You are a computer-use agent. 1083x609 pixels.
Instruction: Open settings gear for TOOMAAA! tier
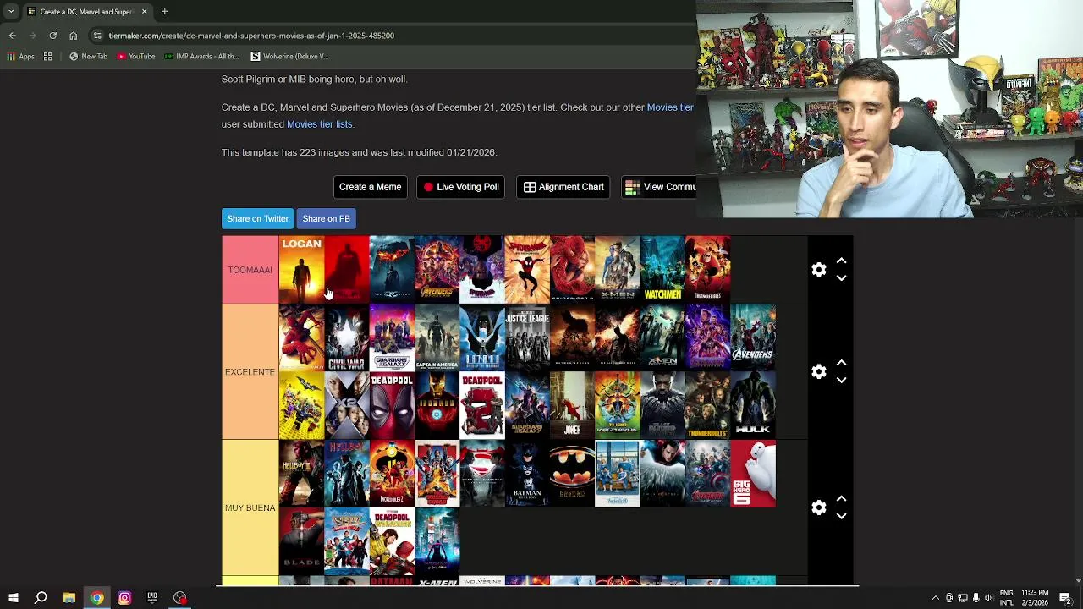[818, 270]
